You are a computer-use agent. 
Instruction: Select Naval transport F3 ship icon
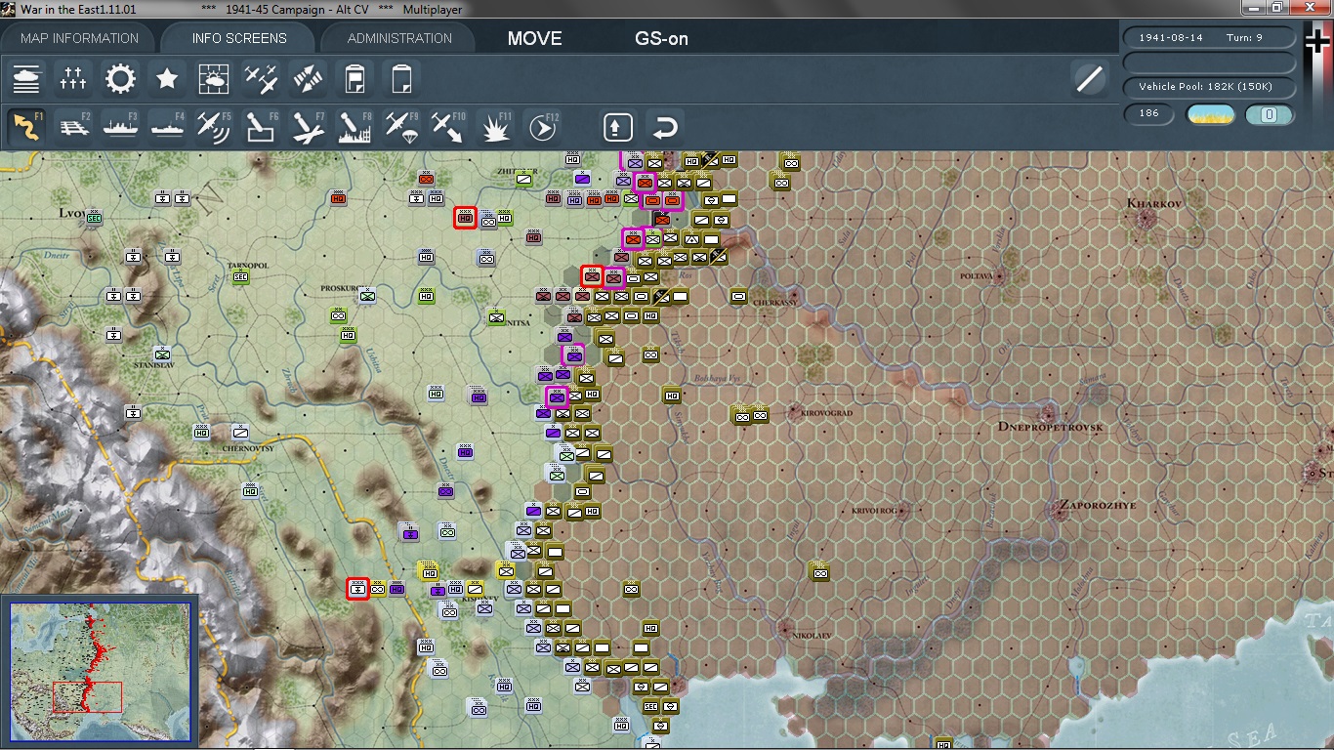[121, 127]
